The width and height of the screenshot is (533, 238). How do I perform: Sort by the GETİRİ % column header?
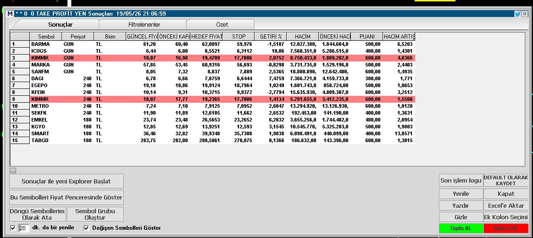pyautogui.click(x=271, y=36)
